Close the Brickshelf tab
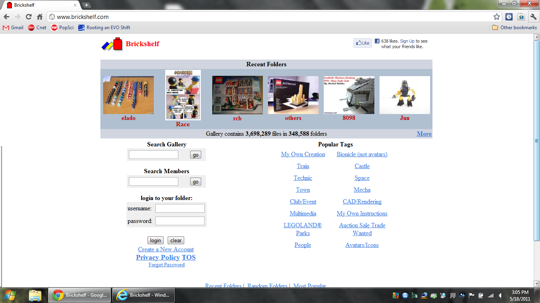The width and height of the screenshot is (540, 303). [75, 5]
